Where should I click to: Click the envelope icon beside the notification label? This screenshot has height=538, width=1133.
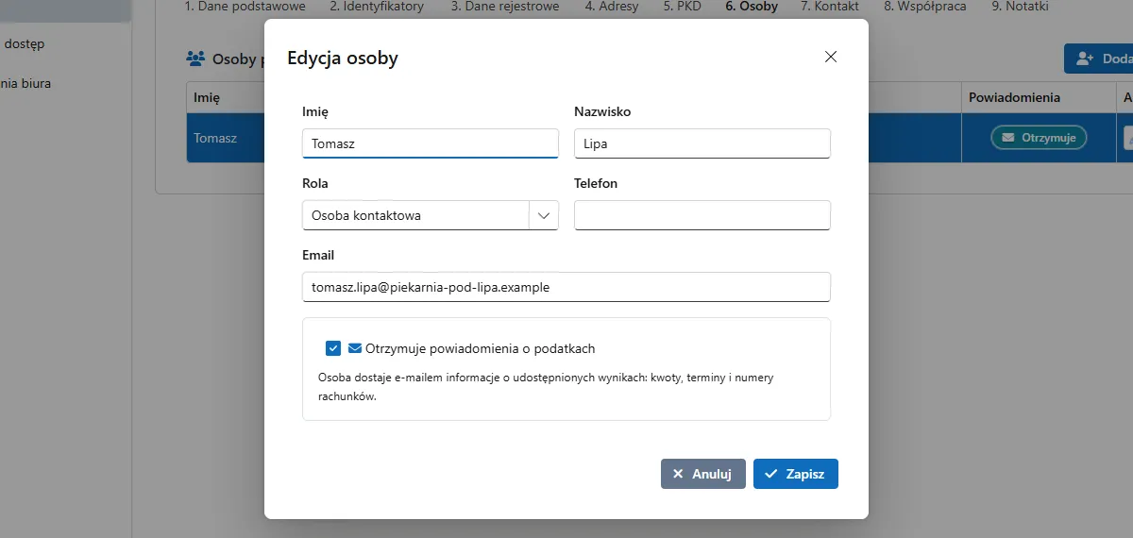coord(355,348)
